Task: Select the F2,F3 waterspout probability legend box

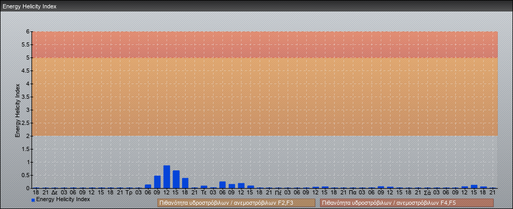Action: 236,203
